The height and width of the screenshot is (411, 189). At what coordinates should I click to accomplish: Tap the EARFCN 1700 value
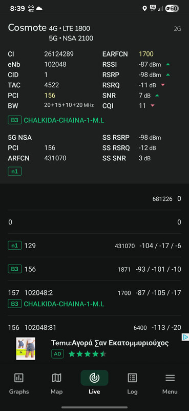[146, 54]
